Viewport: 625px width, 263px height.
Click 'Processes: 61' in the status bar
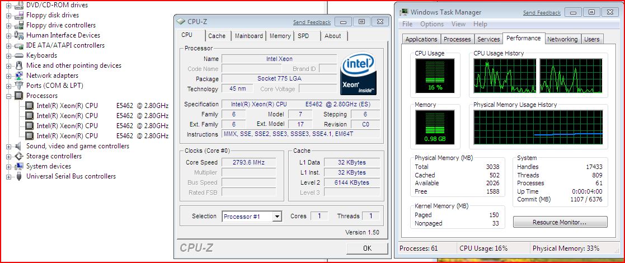(x=419, y=248)
